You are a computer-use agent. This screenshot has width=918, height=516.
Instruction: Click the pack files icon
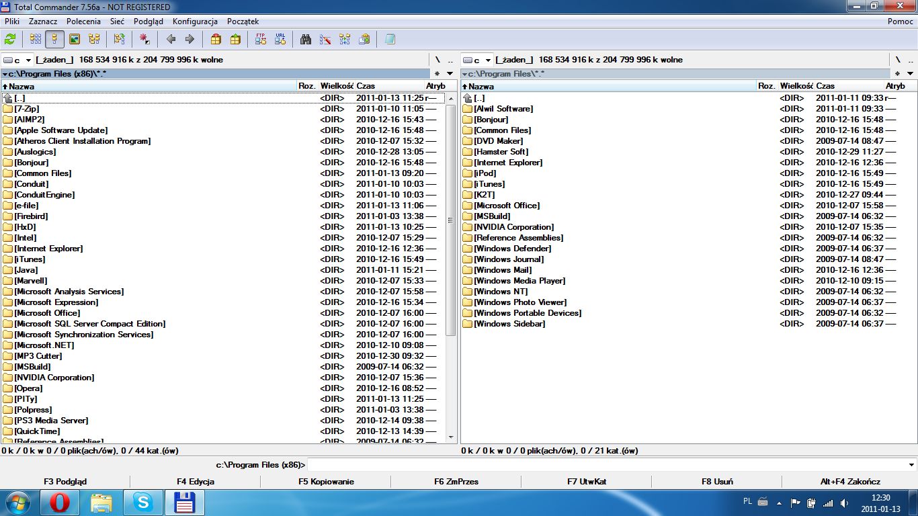coord(216,39)
